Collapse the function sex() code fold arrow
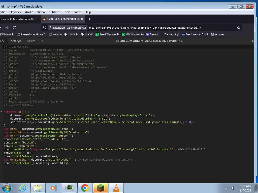Screen dimensions: 258x193 point(2,112)
